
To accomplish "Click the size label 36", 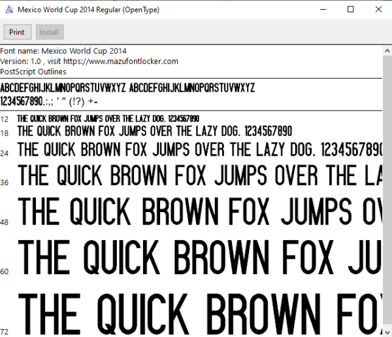I will point(5,183).
